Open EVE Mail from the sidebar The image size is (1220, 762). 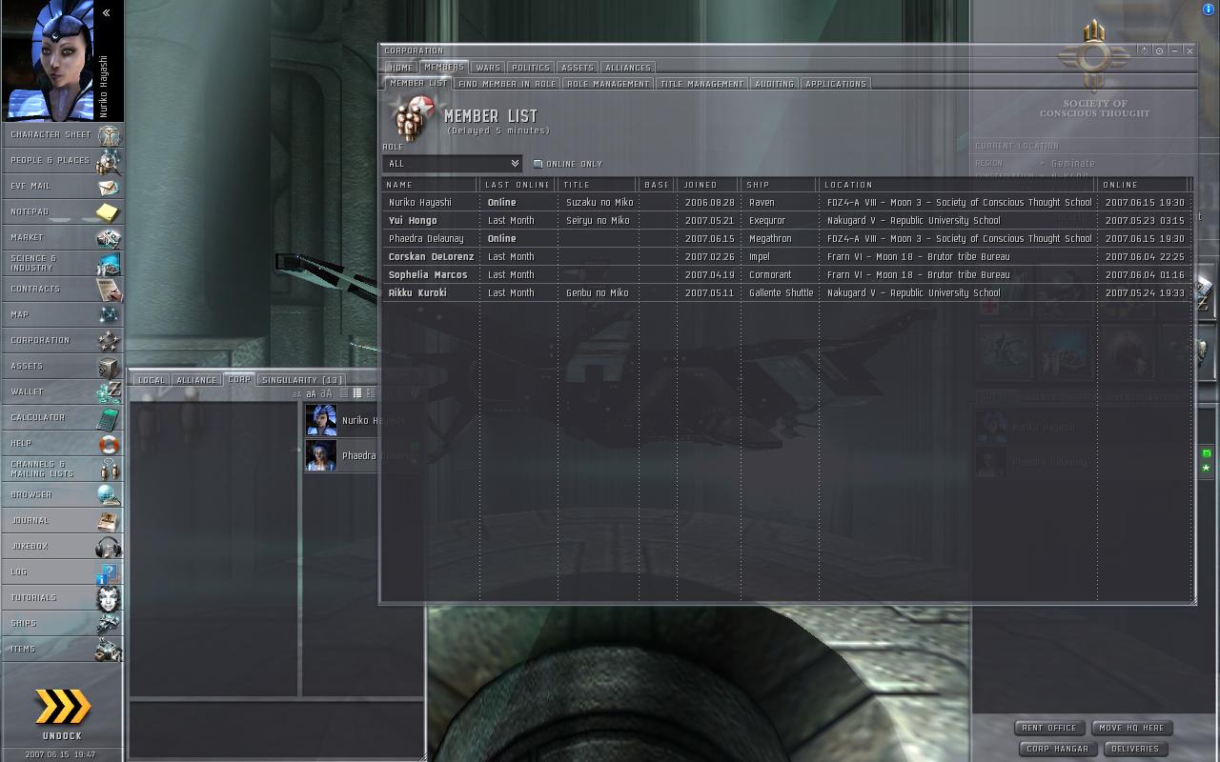(x=62, y=186)
